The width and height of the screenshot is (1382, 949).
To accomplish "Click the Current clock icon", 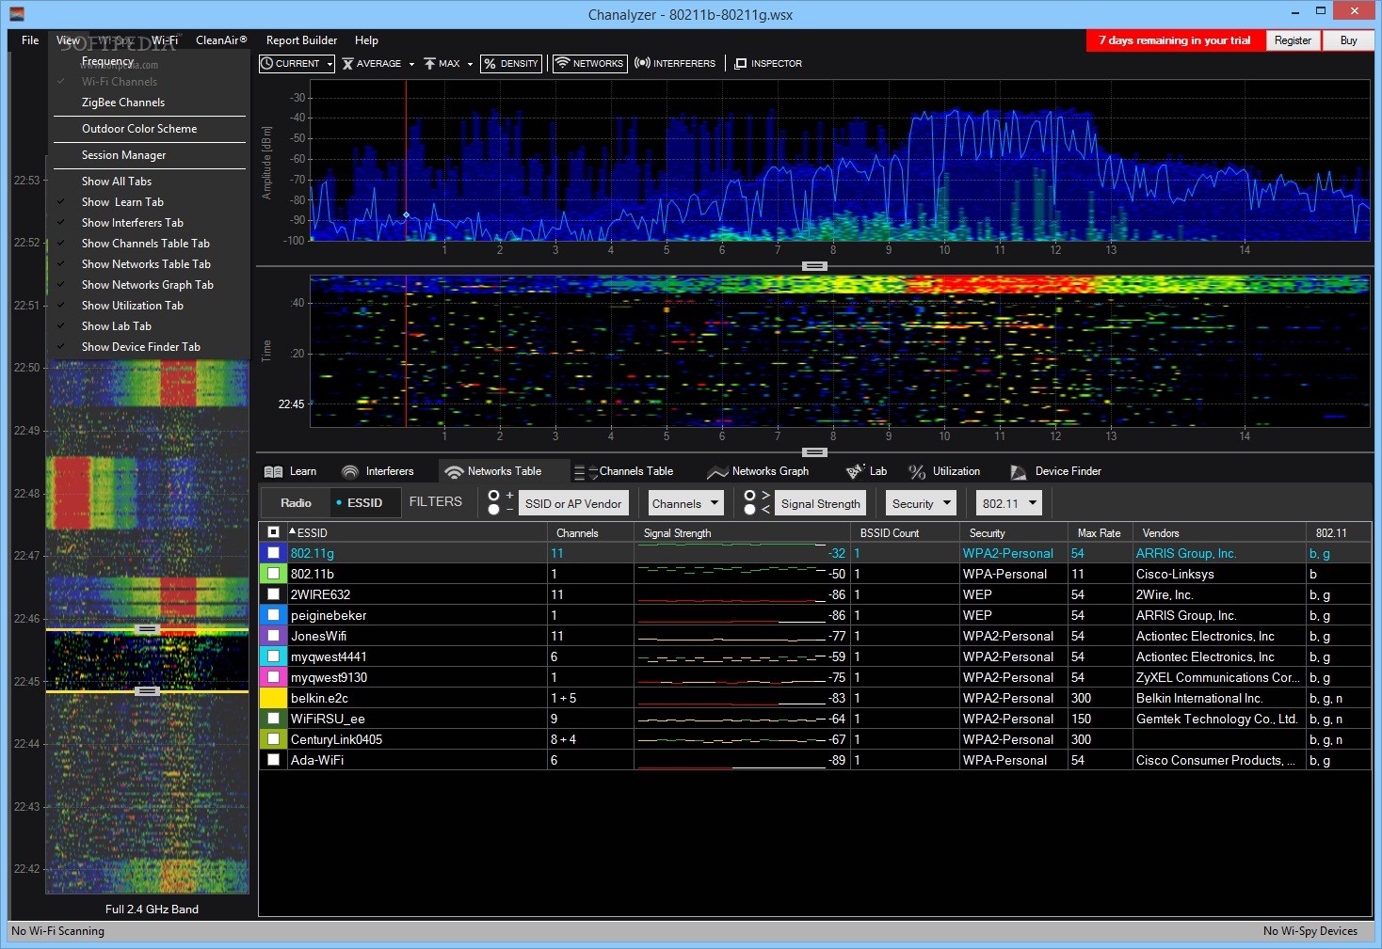I will (267, 63).
